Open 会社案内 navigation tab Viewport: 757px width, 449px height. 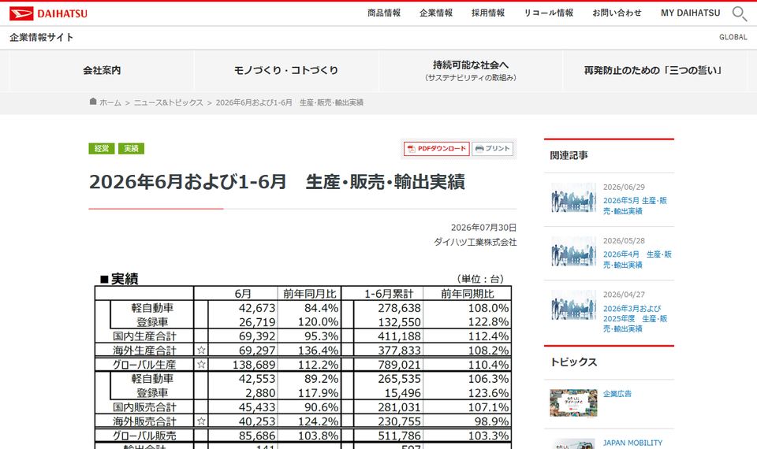coord(102,70)
